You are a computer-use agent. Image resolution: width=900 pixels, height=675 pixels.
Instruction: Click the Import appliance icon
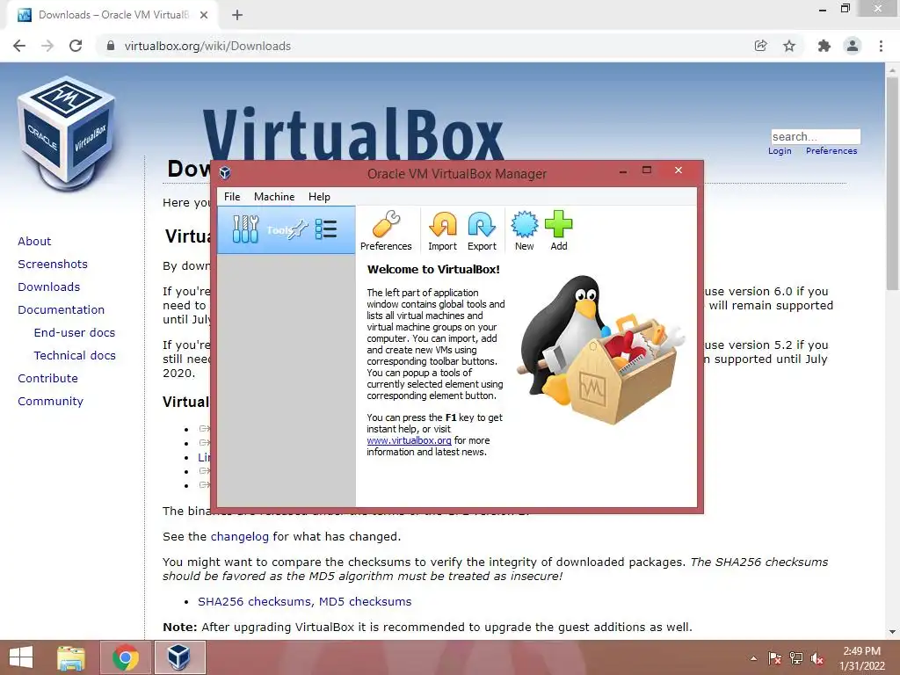coord(443,231)
